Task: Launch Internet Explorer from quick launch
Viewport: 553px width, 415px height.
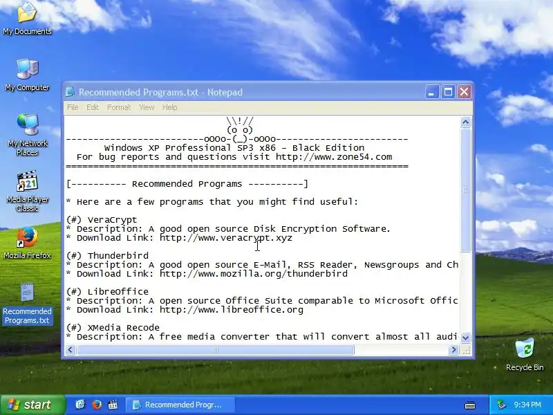Action: [x=80, y=405]
